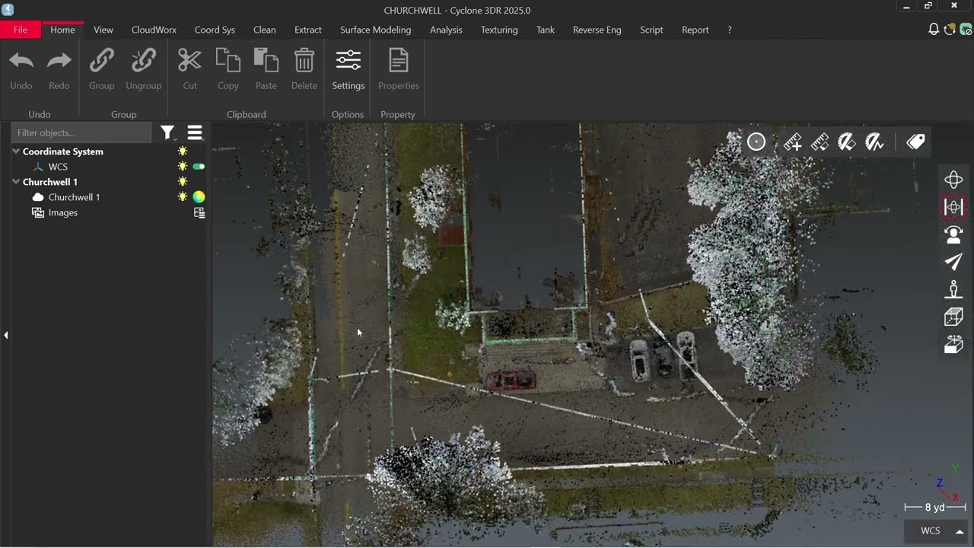Screen dimensions: 974x548
Task: Collapse the Churchwell 1 tree group
Action: click(15, 182)
